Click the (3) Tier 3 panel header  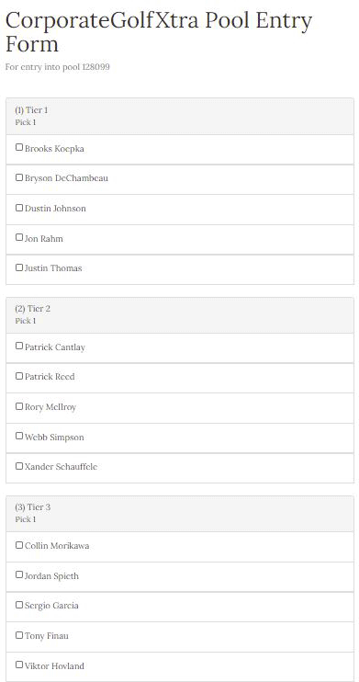[180, 514]
